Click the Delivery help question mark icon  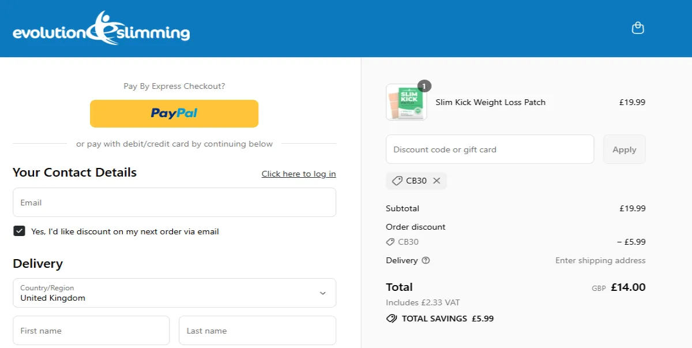point(426,260)
